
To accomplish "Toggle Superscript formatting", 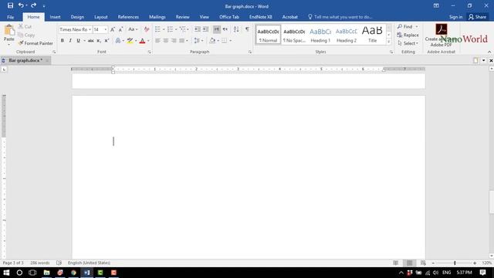I will click(x=107, y=41).
